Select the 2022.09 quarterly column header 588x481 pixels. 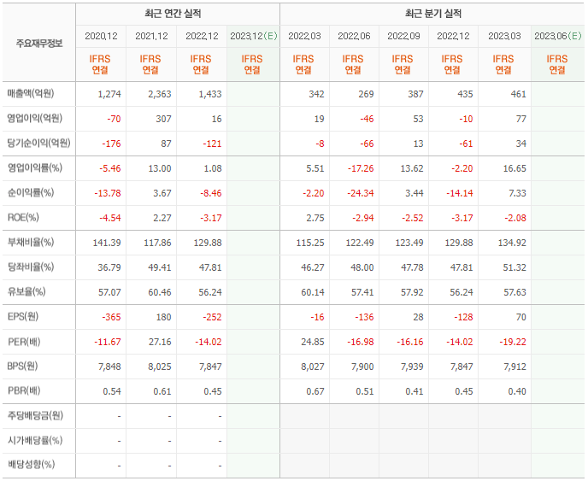coord(403,36)
